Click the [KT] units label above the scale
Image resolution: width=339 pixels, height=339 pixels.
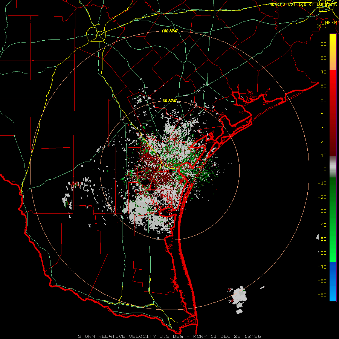tap(322, 26)
